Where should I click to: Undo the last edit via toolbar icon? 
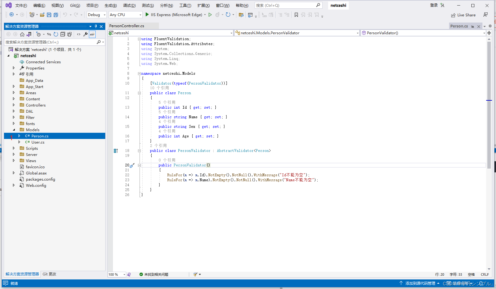tap(65, 15)
